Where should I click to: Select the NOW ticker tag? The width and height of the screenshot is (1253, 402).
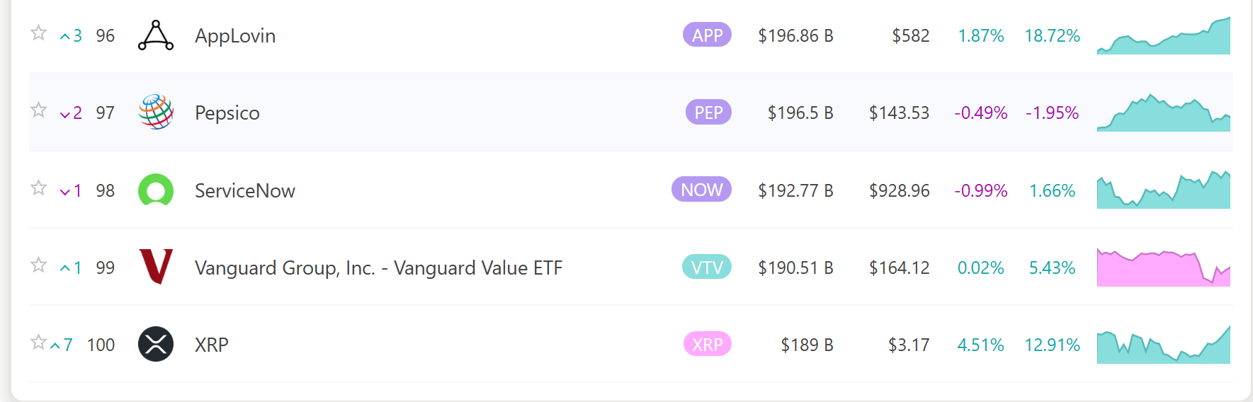[701, 190]
